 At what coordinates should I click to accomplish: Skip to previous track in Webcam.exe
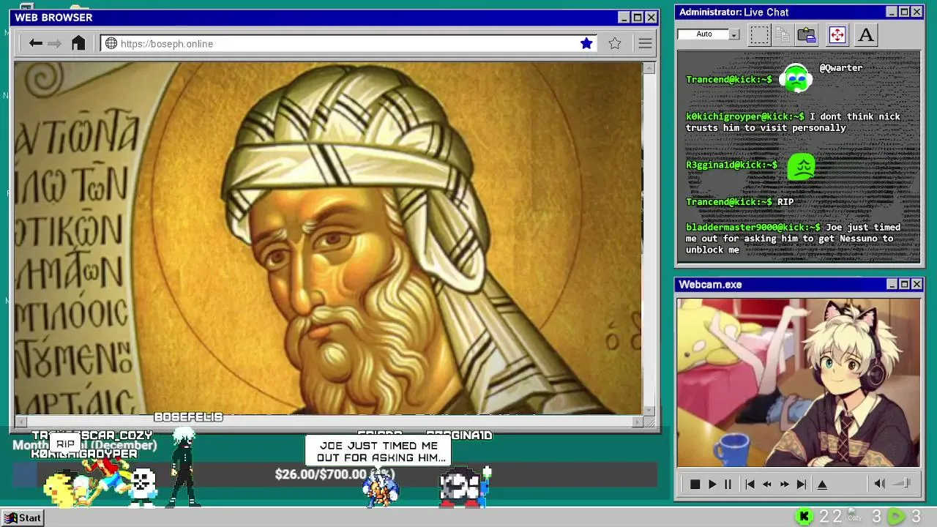point(750,484)
